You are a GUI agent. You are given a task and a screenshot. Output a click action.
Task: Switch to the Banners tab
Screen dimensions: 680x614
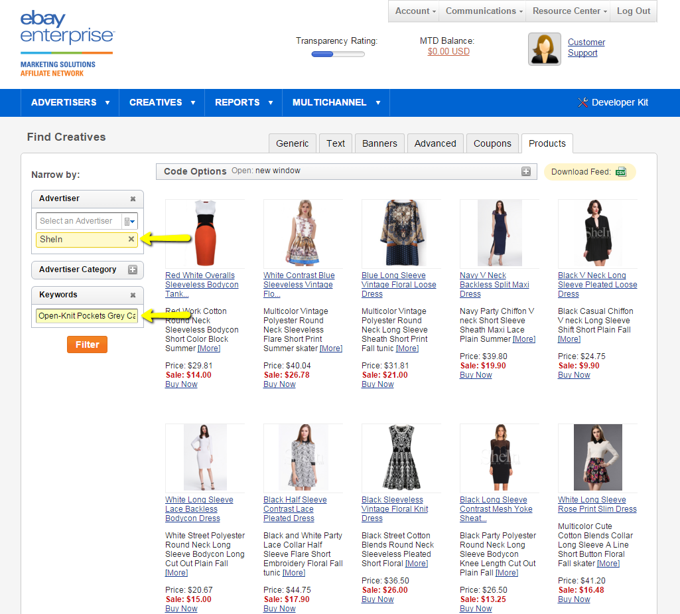pyautogui.click(x=379, y=143)
